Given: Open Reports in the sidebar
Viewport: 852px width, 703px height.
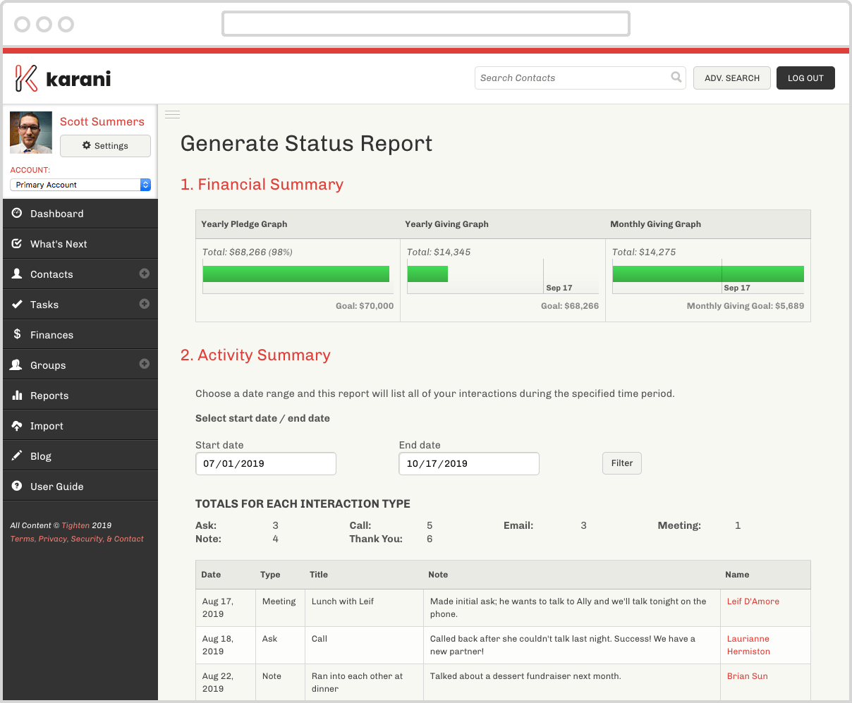Looking at the screenshot, I should click(49, 396).
